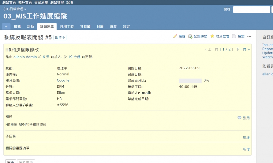The width and height of the screenshot is (273, 163).
Task: Click the 完成百分比 progress bar
Action: 190,80
